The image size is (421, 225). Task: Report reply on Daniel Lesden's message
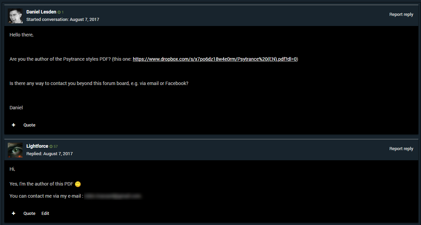pos(401,15)
